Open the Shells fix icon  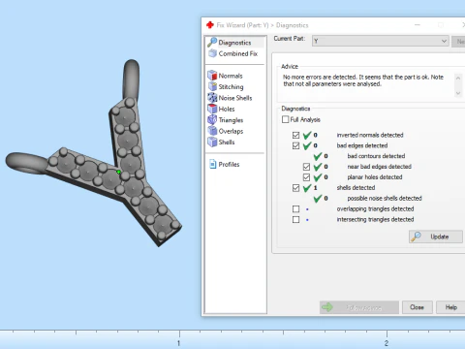click(212, 142)
